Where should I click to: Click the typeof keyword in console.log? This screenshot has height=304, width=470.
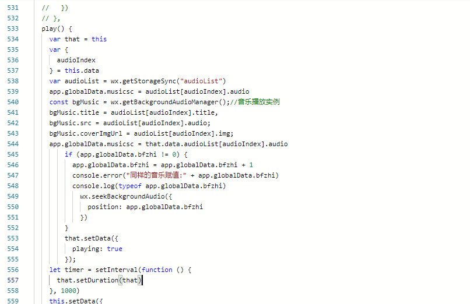coord(130,186)
